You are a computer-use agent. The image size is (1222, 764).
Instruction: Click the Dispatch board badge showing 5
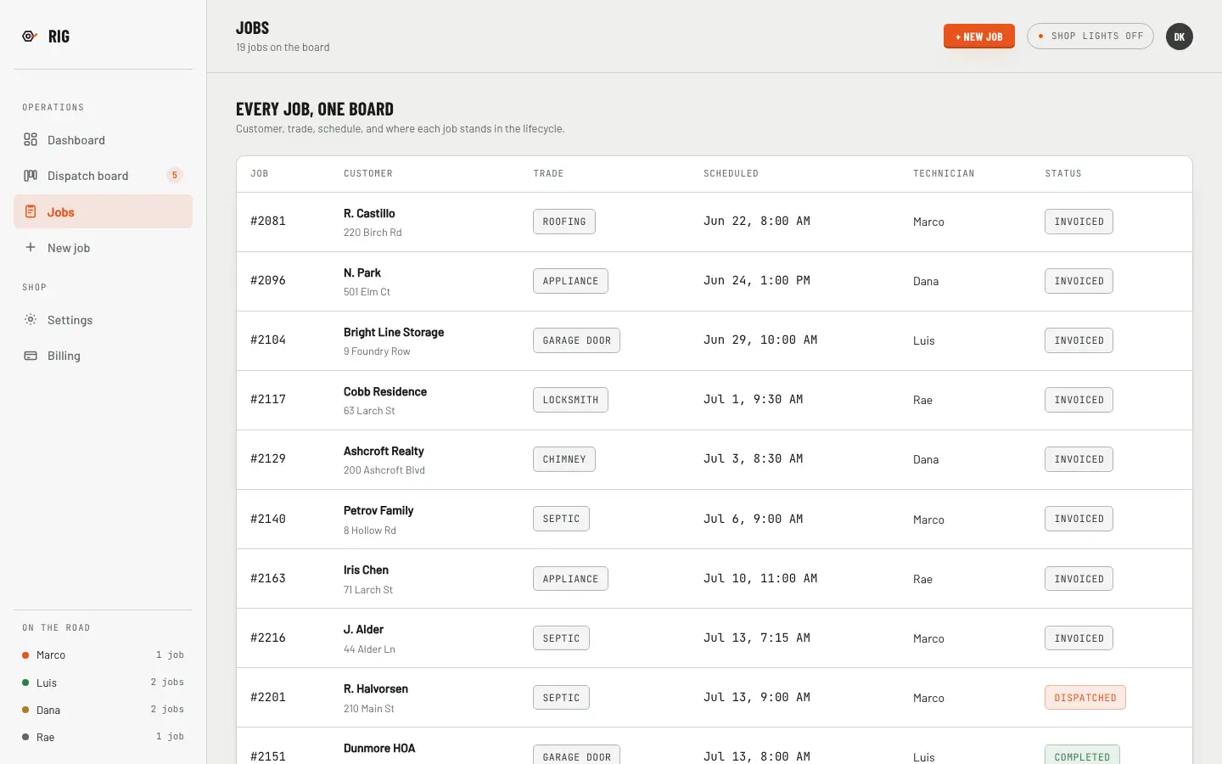coord(175,176)
